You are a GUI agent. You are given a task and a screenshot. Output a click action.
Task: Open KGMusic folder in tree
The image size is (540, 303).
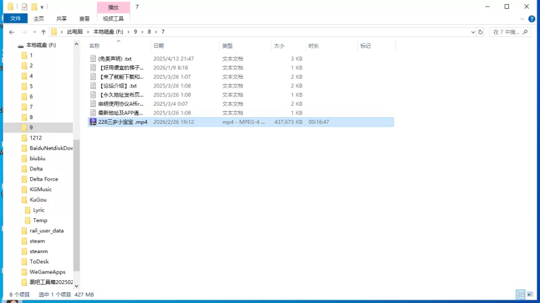(40, 189)
